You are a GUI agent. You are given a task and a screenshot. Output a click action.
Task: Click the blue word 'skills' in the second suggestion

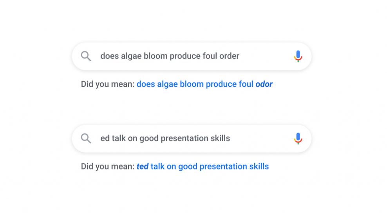point(259,167)
